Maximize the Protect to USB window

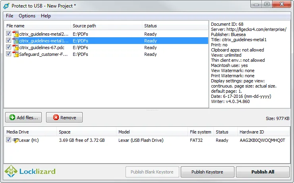267,4
